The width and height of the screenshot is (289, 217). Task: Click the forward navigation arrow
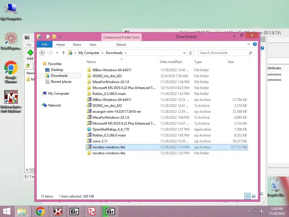point(50,53)
